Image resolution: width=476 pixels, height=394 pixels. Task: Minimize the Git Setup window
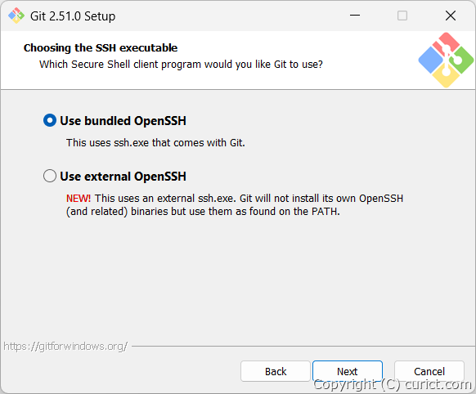click(x=355, y=16)
